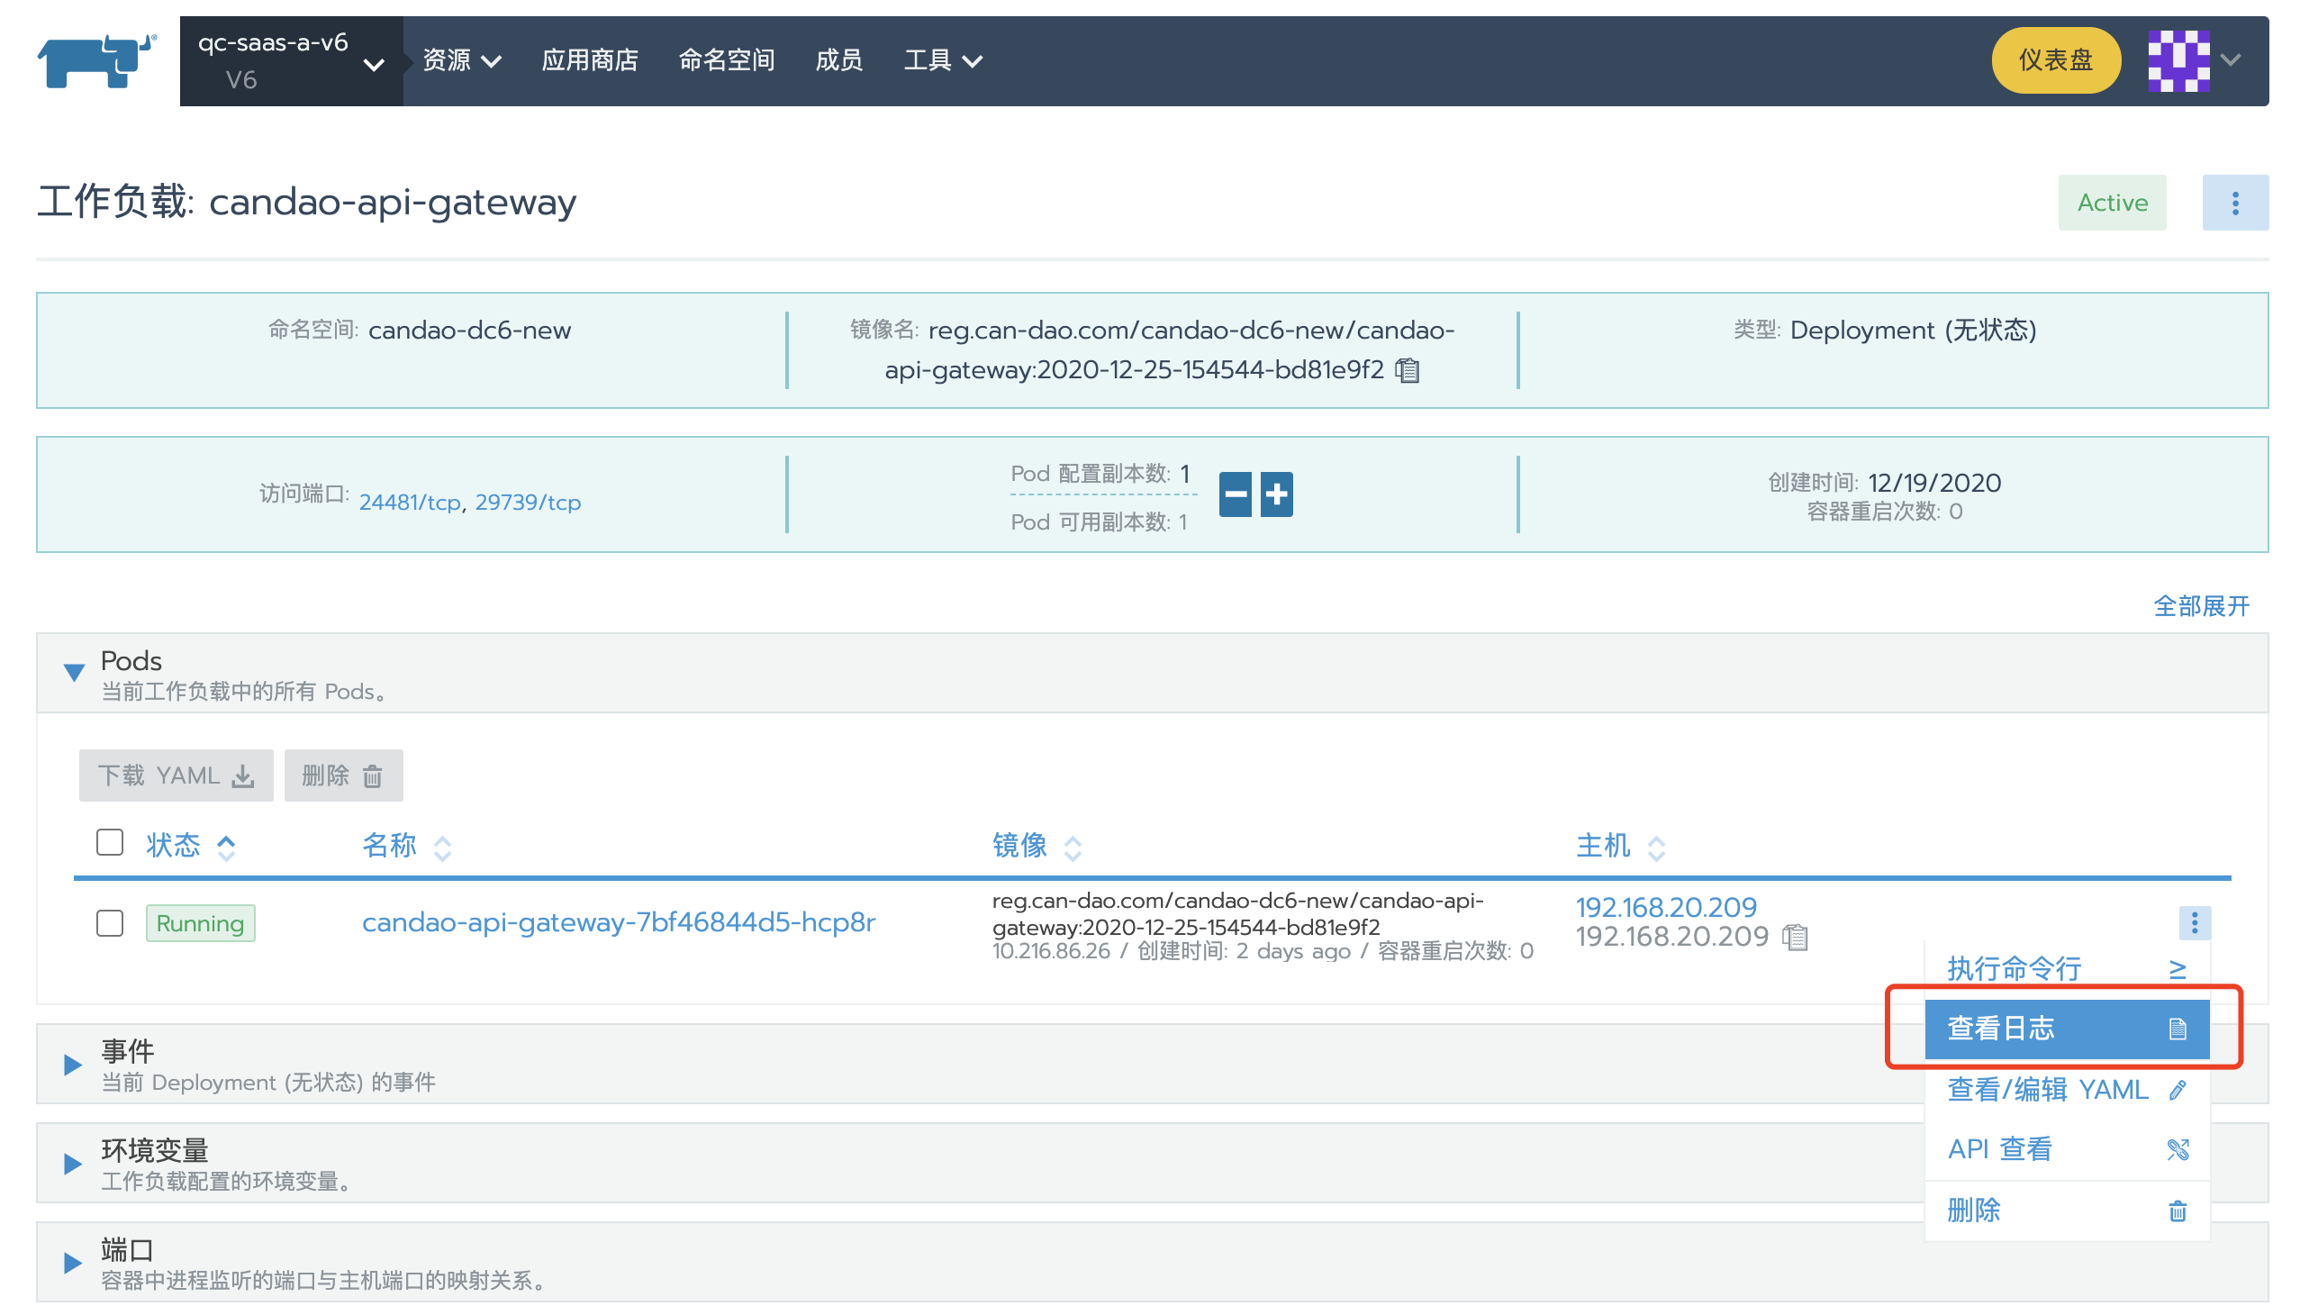The height and width of the screenshot is (1315, 2300).
Task: Open workload three-dot actions menu
Action: [2235, 203]
